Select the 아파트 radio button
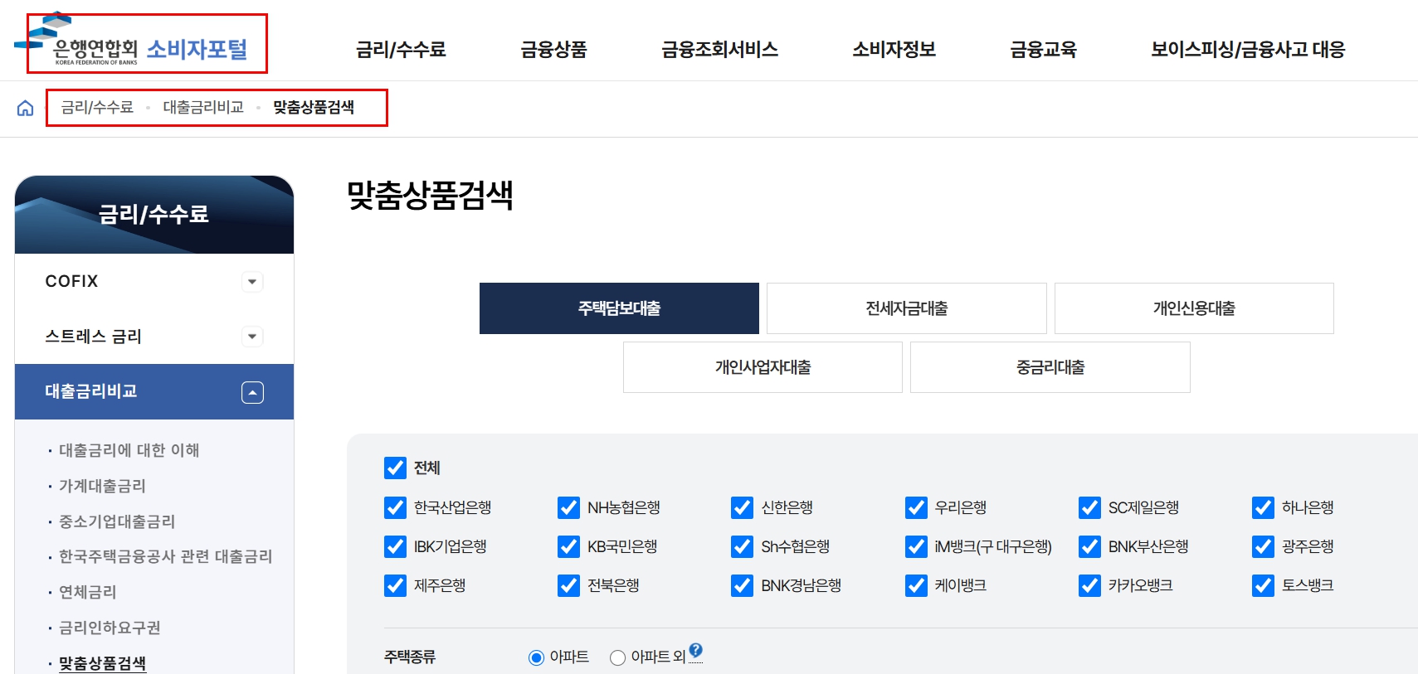The width and height of the screenshot is (1418, 674). (x=536, y=657)
